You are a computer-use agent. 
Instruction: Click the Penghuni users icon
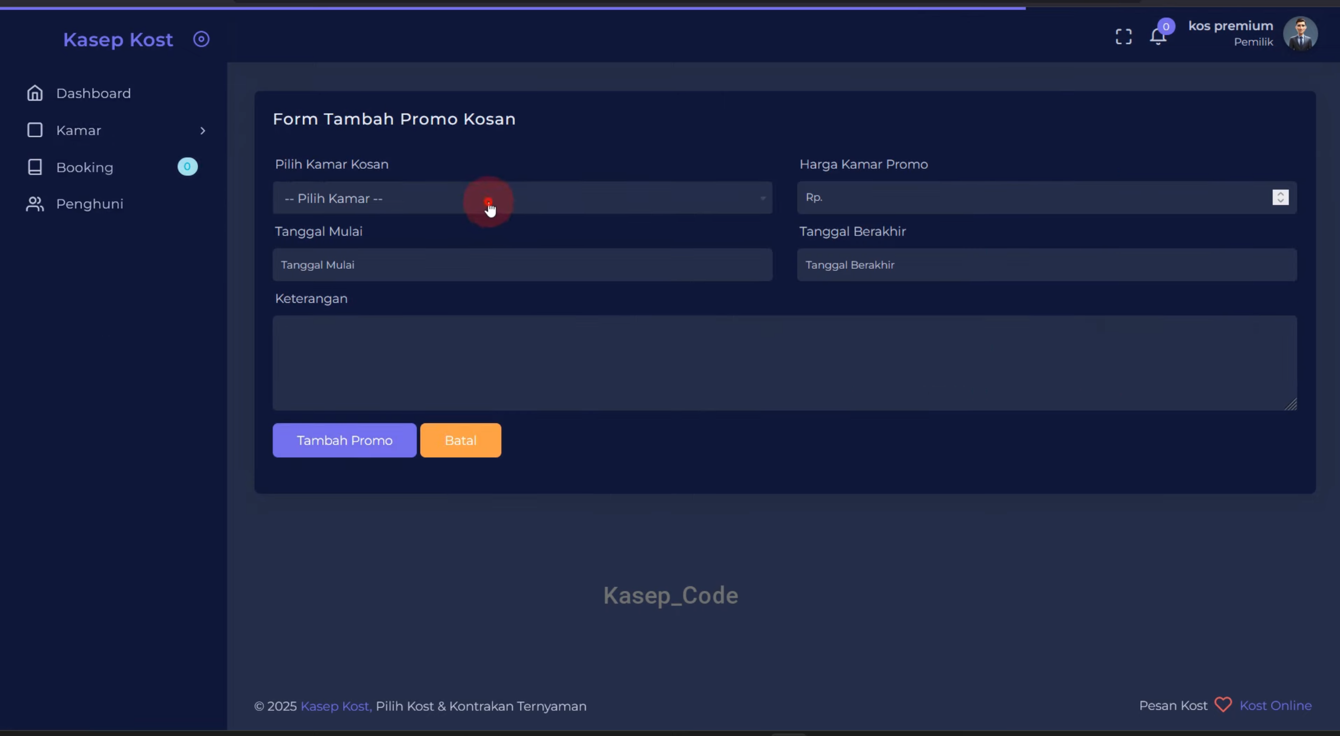35,204
